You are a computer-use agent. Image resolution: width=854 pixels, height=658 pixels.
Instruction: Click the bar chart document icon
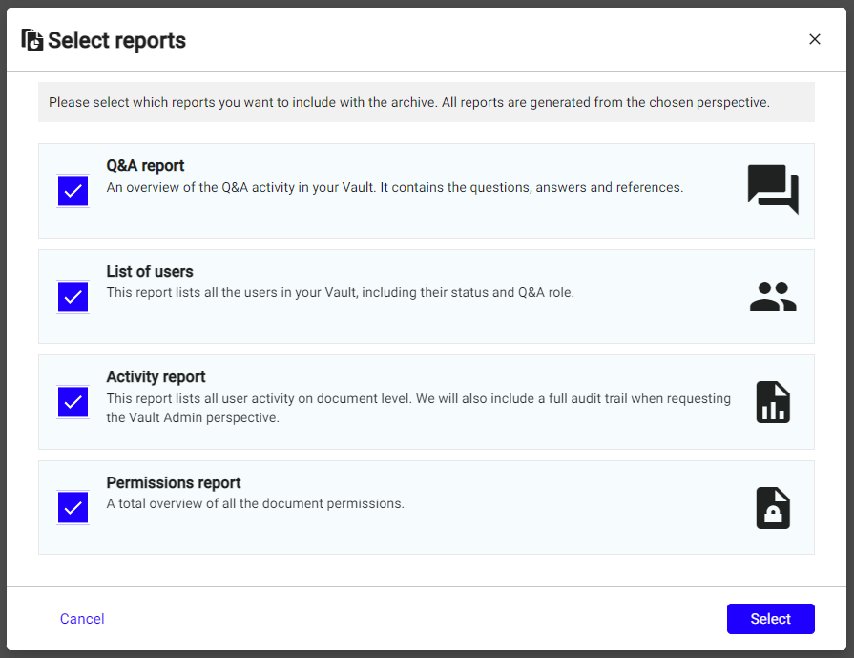point(772,402)
